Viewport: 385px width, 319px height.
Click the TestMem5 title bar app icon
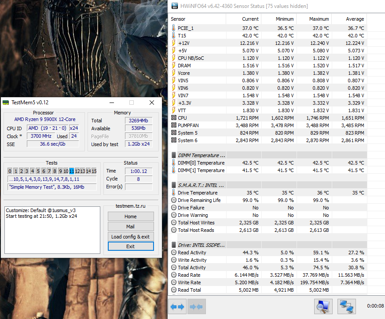click(6, 103)
